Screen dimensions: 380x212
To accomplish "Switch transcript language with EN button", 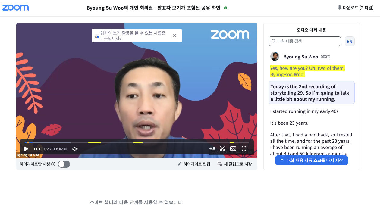I will coord(350,41).
